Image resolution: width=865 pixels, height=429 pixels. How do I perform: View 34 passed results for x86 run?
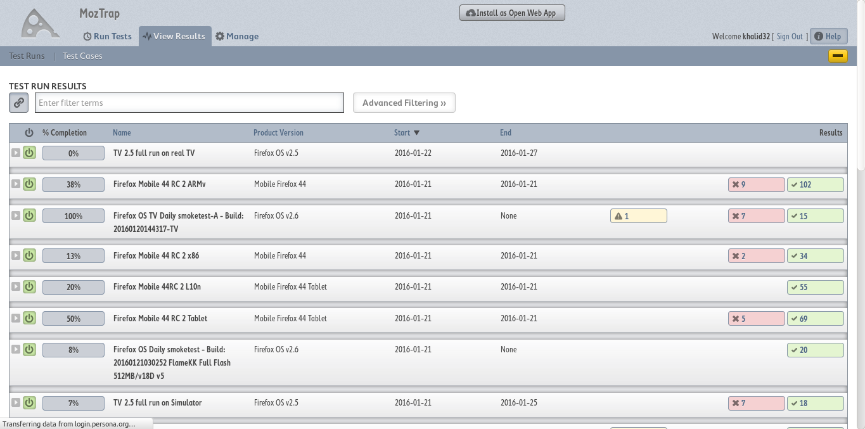[x=816, y=256]
